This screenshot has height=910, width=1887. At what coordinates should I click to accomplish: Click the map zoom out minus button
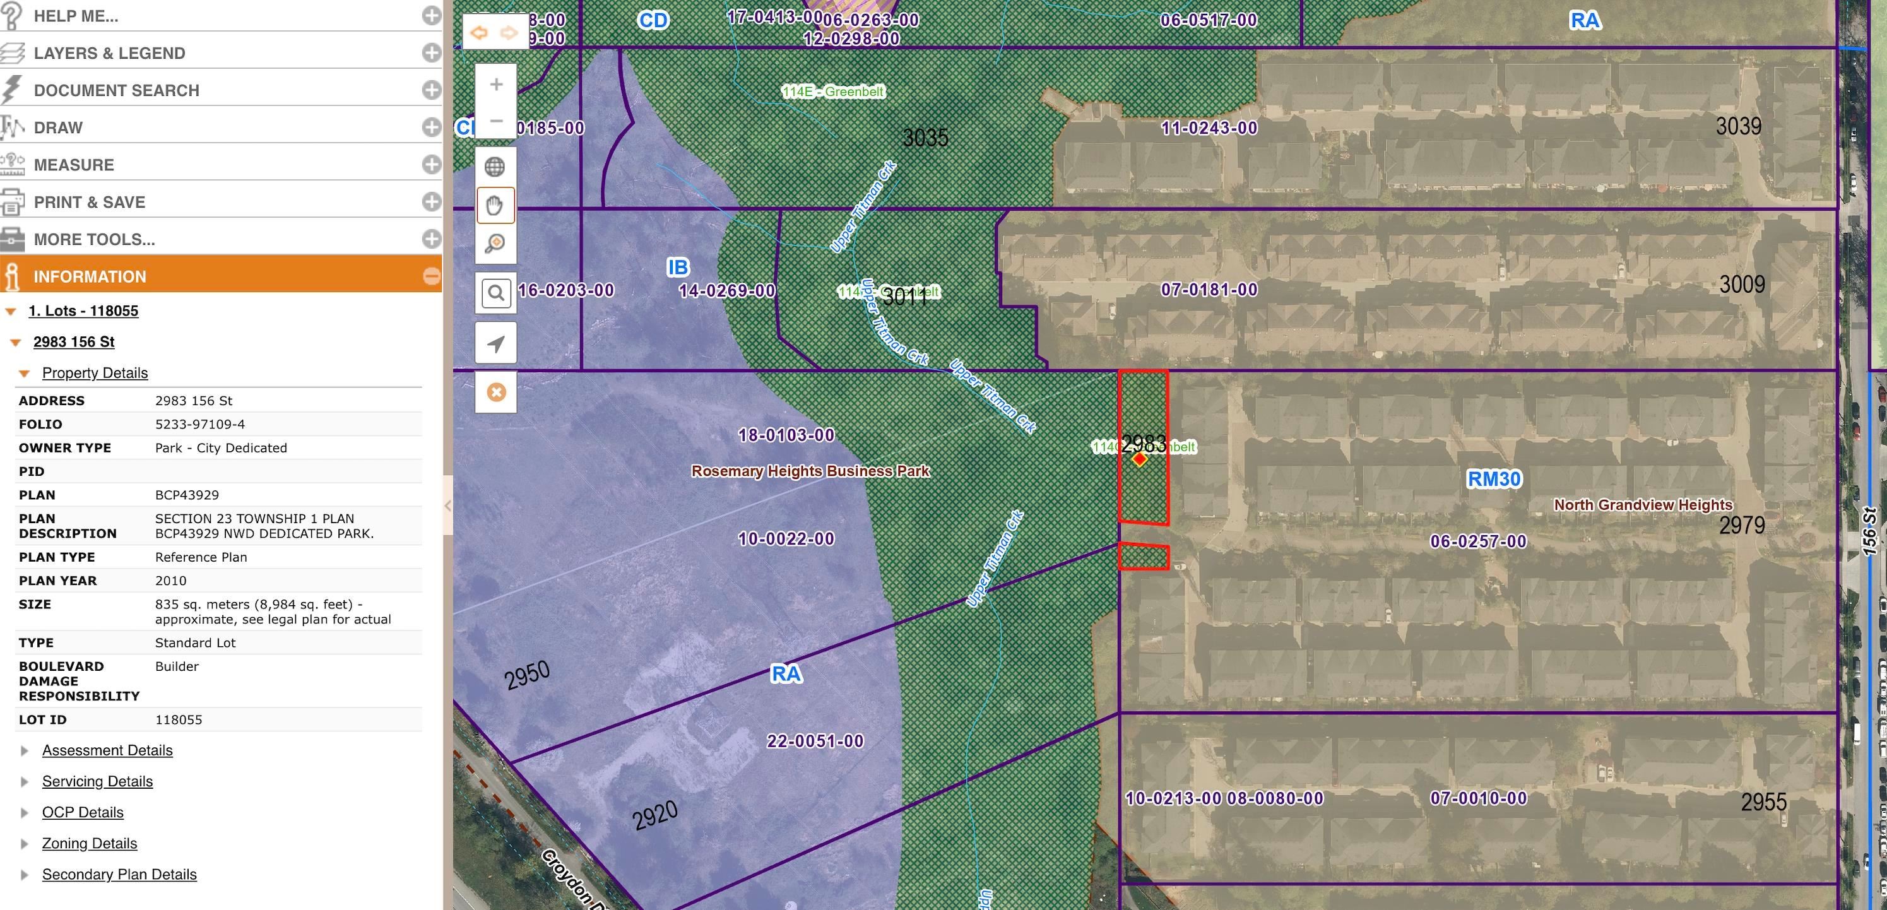pos(496,121)
